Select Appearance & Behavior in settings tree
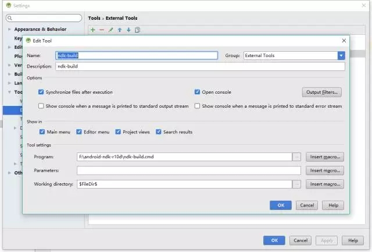372x252 pixels. pyautogui.click(x=40, y=29)
